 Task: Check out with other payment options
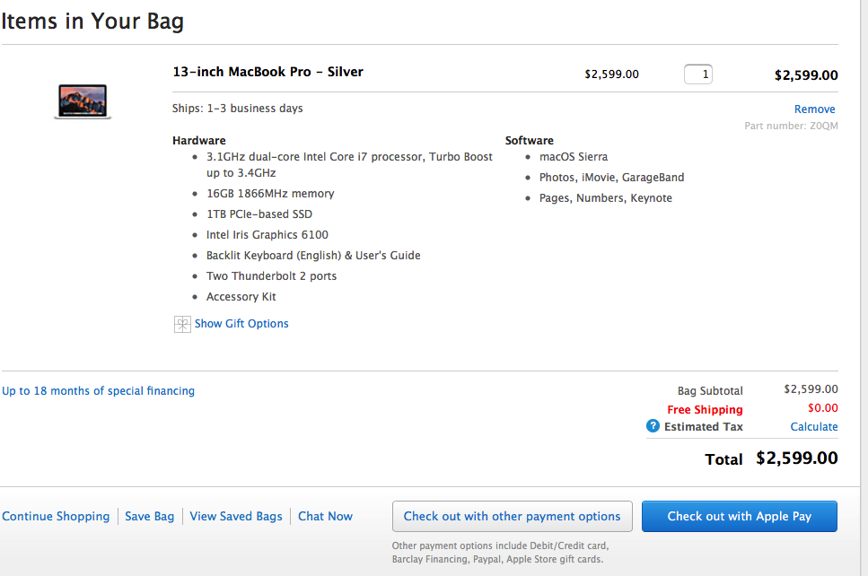pyautogui.click(x=512, y=516)
